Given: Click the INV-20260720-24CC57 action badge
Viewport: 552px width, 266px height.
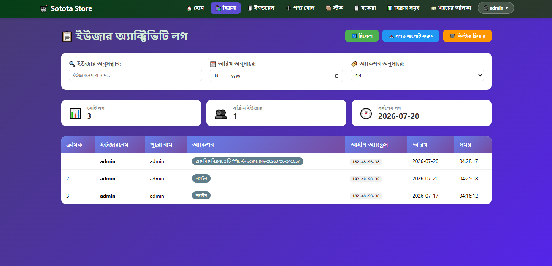Looking at the screenshot, I should click(248, 161).
